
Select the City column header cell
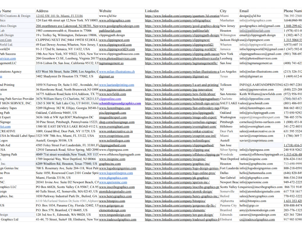(x=229, y=11)
